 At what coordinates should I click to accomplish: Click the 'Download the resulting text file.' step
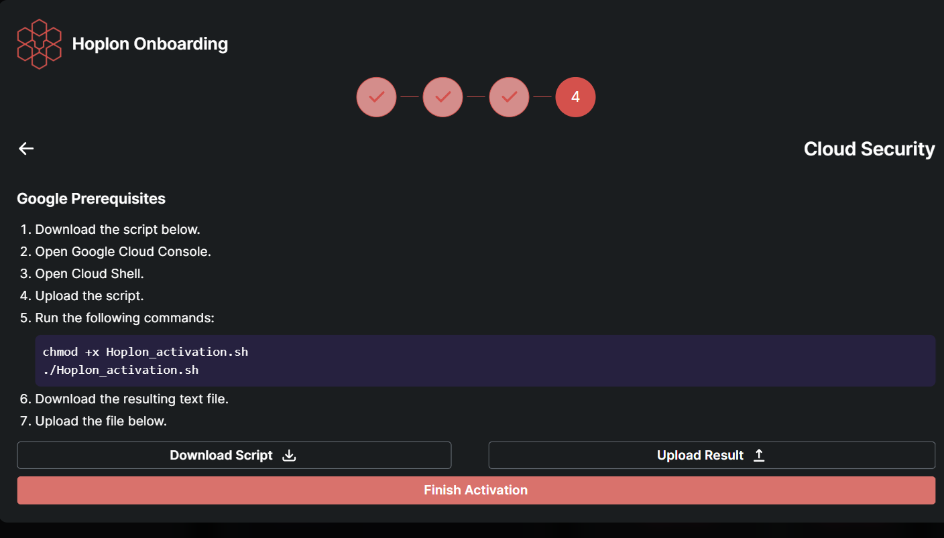click(132, 399)
